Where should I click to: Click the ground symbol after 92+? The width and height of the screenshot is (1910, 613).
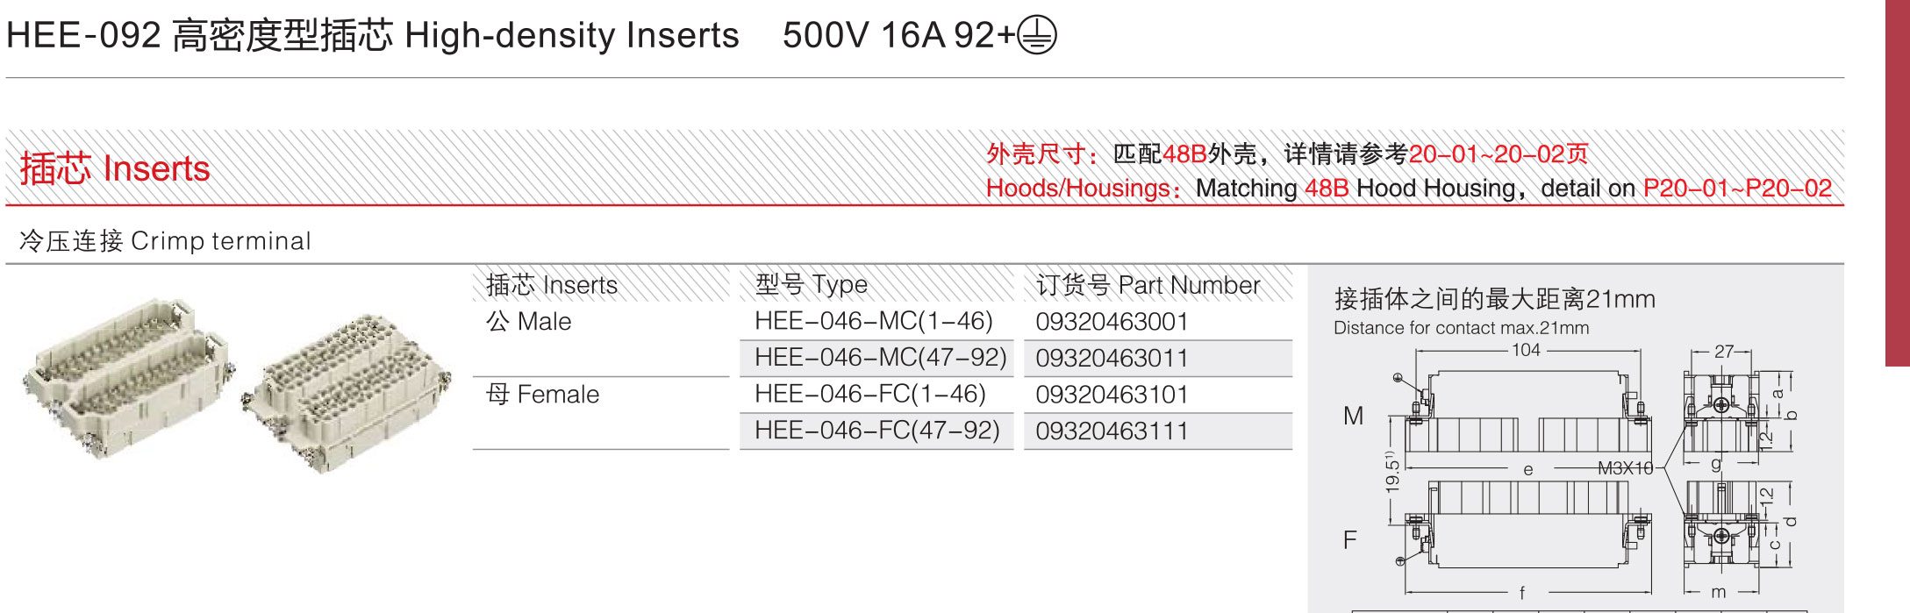click(1037, 36)
